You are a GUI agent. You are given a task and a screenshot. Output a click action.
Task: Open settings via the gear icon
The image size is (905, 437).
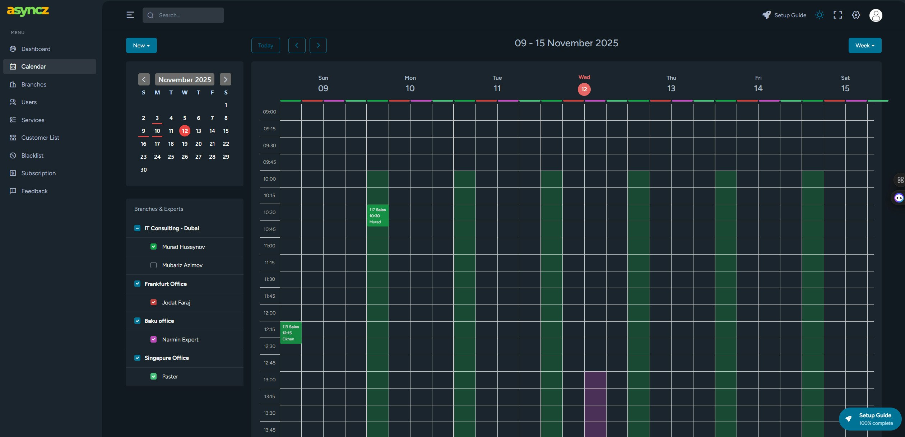856,15
